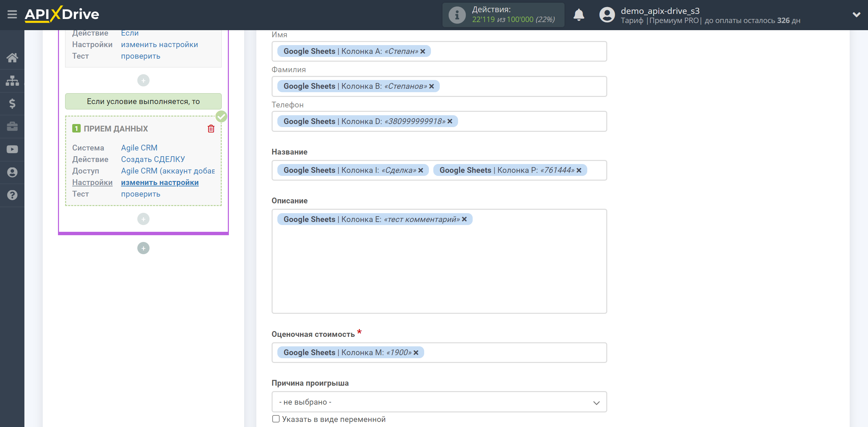The height and width of the screenshot is (427, 868).
Task: Add new block below purple frame
Action: tap(143, 248)
